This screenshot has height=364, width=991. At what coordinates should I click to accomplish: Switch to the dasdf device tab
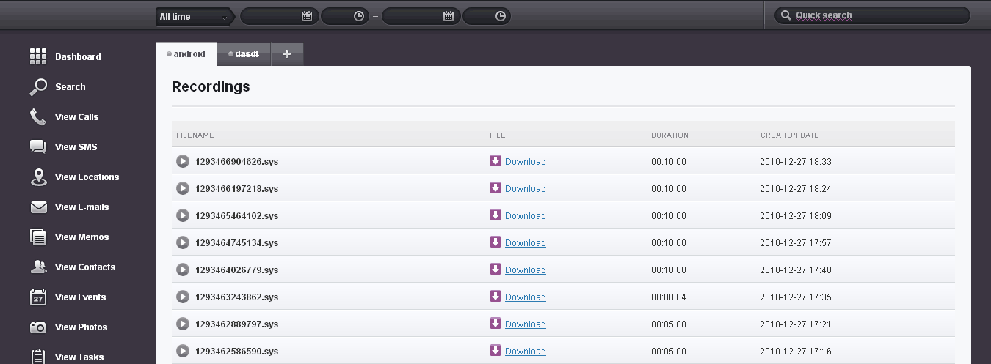click(x=244, y=54)
